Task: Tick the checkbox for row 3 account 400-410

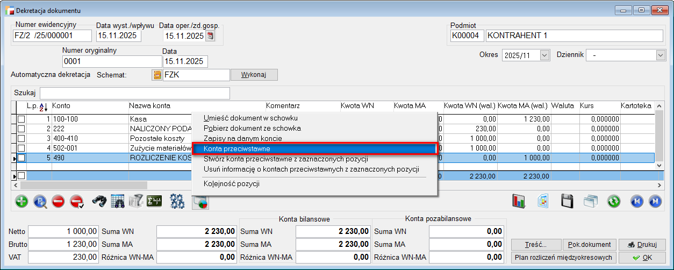Action: point(21,138)
